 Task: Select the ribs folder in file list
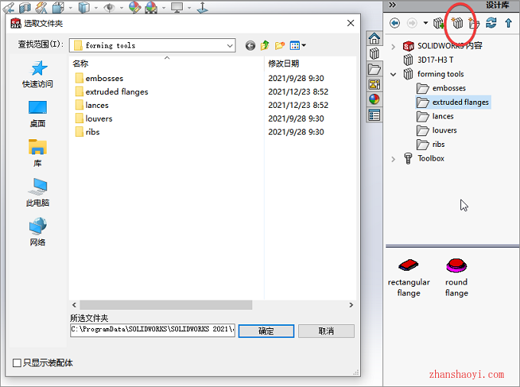(87, 132)
